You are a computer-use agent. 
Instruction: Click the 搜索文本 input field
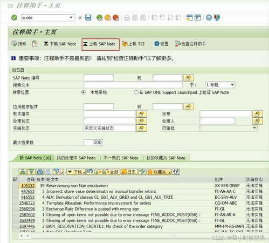point(133,85)
